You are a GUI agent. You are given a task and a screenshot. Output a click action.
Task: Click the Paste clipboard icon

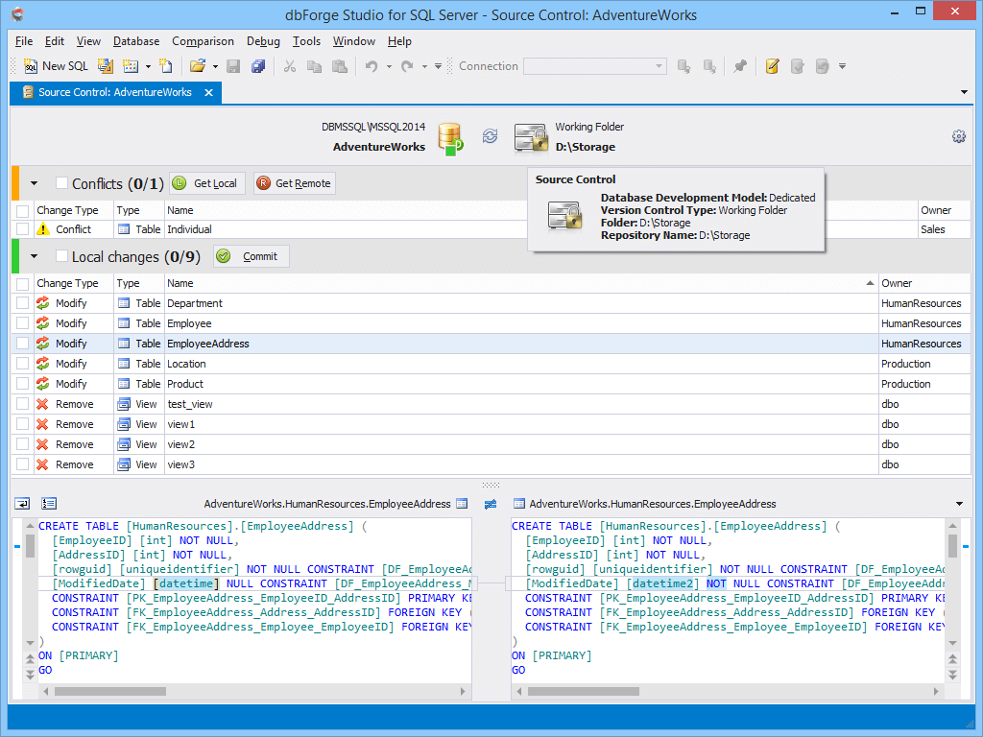click(339, 66)
